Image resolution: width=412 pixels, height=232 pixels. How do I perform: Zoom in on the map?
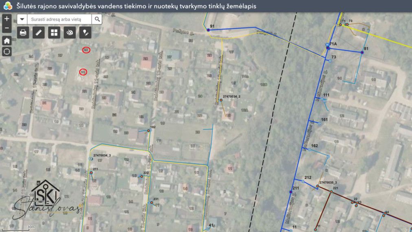tap(7, 18)
